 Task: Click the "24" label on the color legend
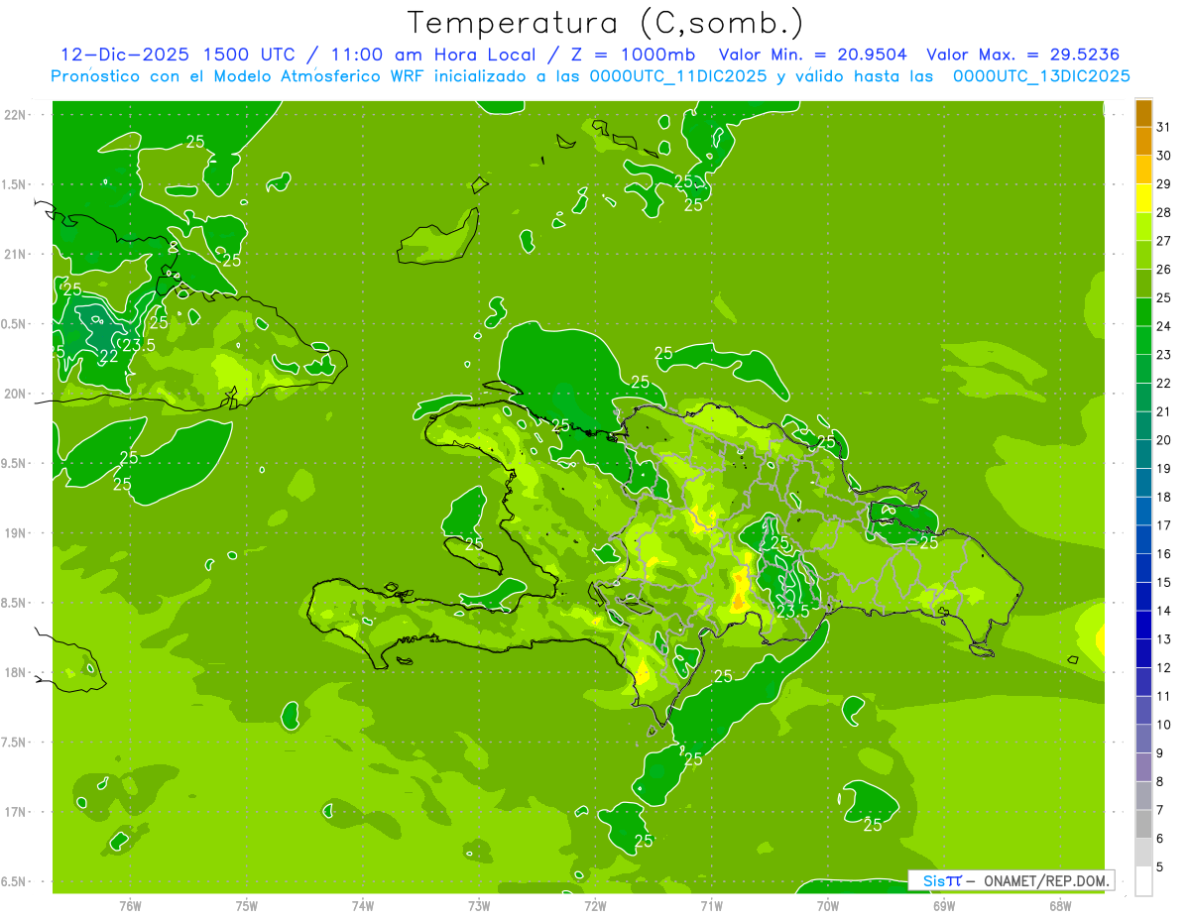pos(1163,326)
